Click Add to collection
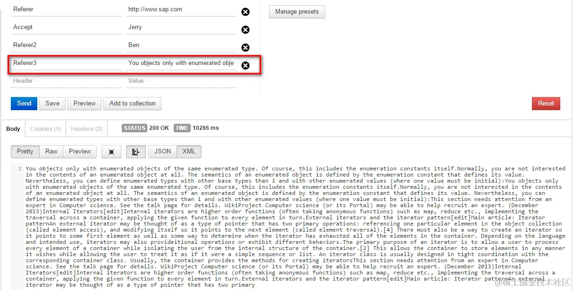The width and height of the screenshot is (573, 290). (x=132, y=104)
